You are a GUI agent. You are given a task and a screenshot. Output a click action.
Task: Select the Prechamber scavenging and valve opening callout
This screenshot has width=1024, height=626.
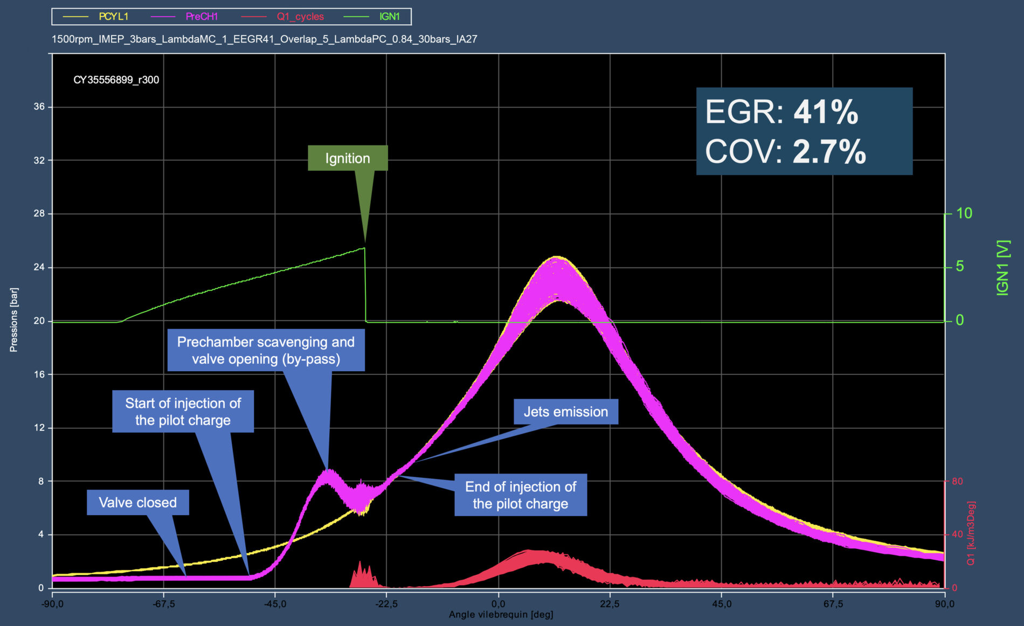point(266,350)
